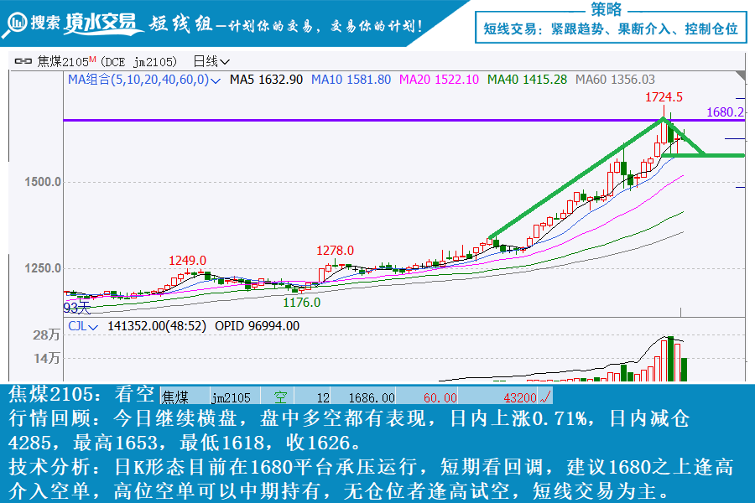Click the purple 1680.2 price line label
Viewport: 755px width, 503px height.
pos(725,111)
